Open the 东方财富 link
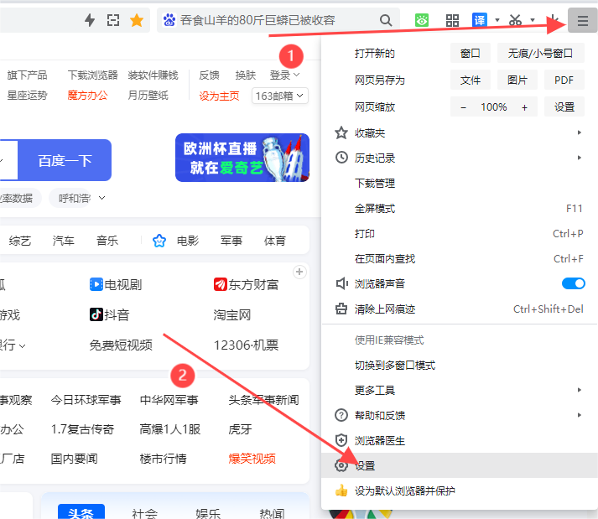This screenshot has height=519, width=598. coord(246,284)
